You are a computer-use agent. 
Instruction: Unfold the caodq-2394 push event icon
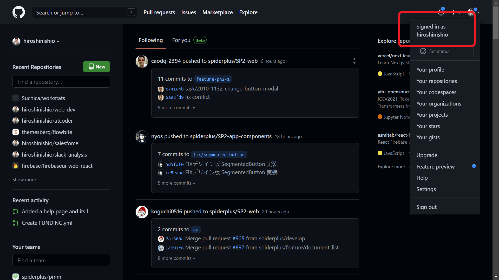coord(354,61)
